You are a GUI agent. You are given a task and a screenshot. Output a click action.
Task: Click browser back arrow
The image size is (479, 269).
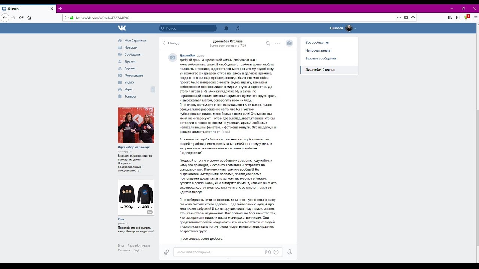point(5,18)
